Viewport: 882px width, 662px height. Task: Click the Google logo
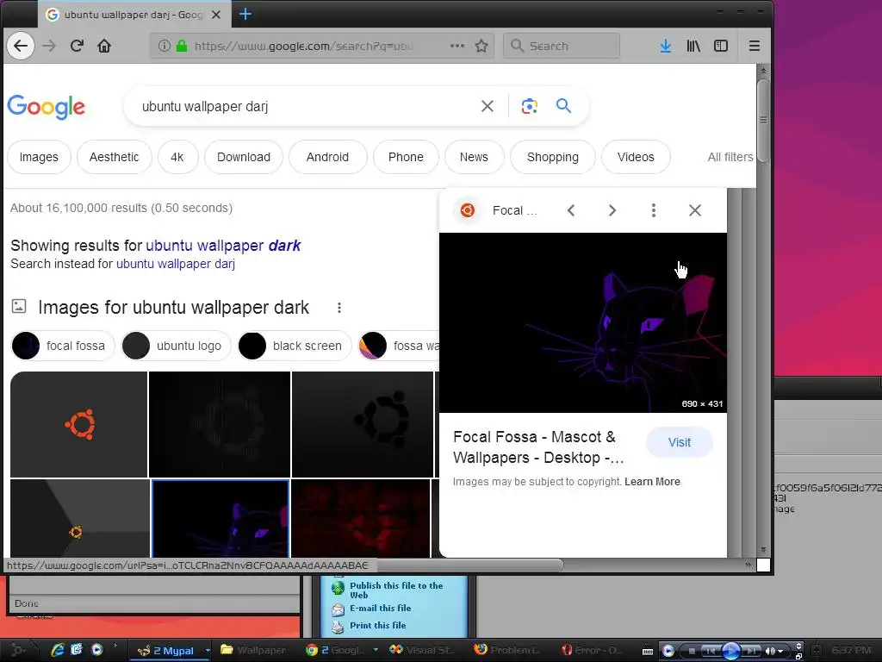tap(47, 107)
